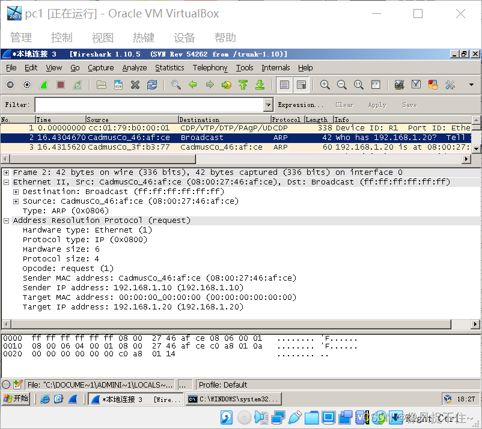
Task: Open coloring rules icon
Action: (433, 85)
